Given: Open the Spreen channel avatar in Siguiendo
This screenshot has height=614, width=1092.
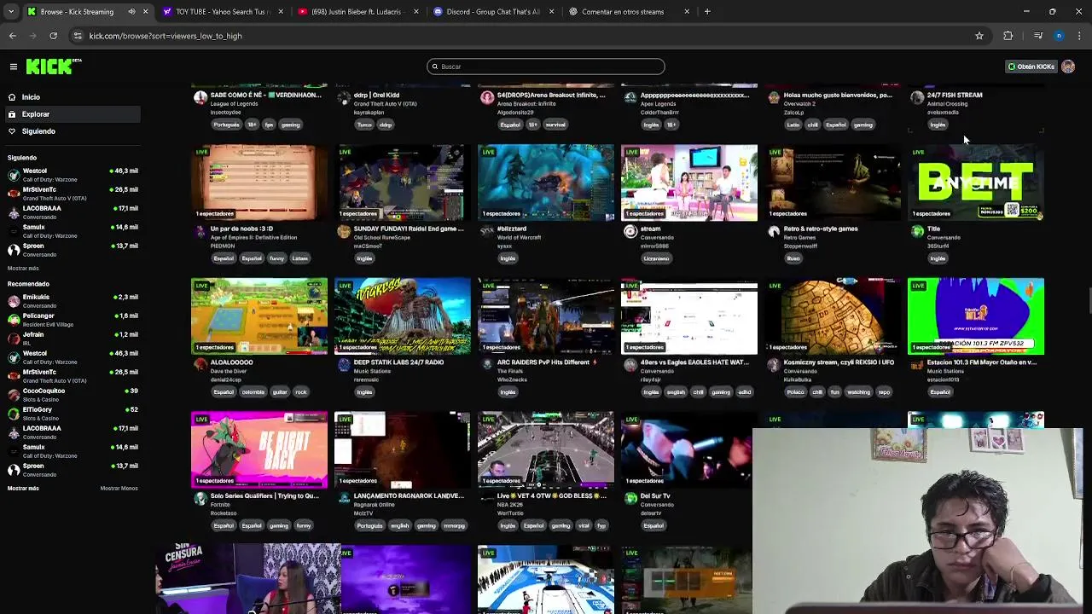Looking at the screenshot, I should pyautogui.click(x=14, y=250).
